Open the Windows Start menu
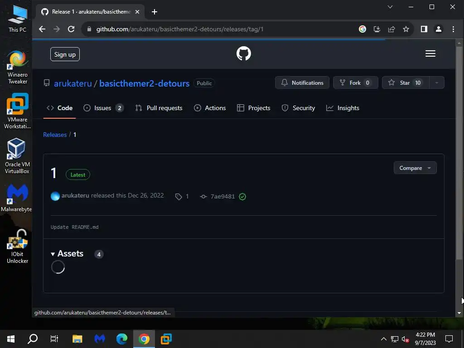The width and height of the screenshot is (464, 348). pos(11,339)
